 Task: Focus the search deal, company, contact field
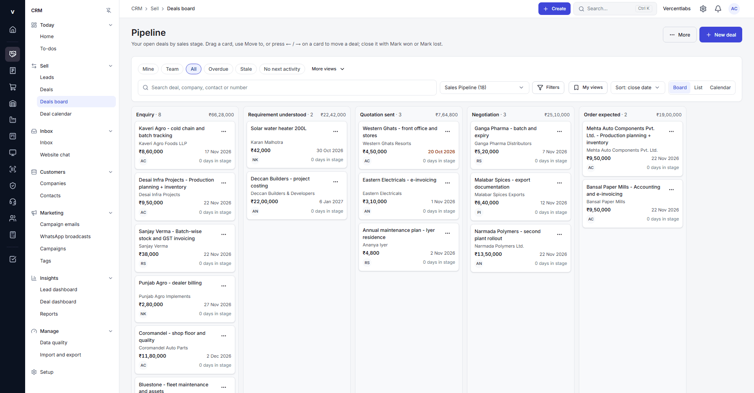tap(287, 88)
